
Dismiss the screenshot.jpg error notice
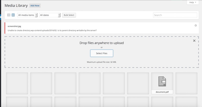[x=196, y=25]
